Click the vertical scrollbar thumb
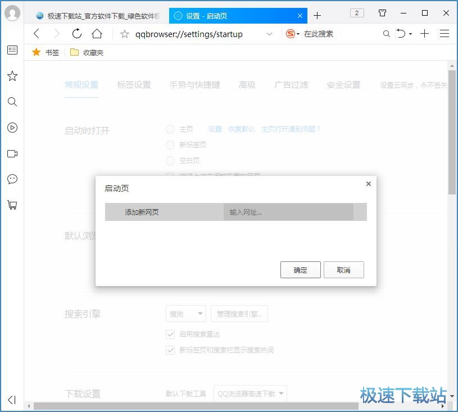458x412 pixels. (x=452, y=132)
